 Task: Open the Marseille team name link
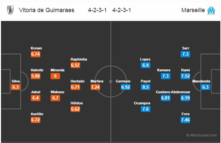pyautogui.click(x=192, y=10)
